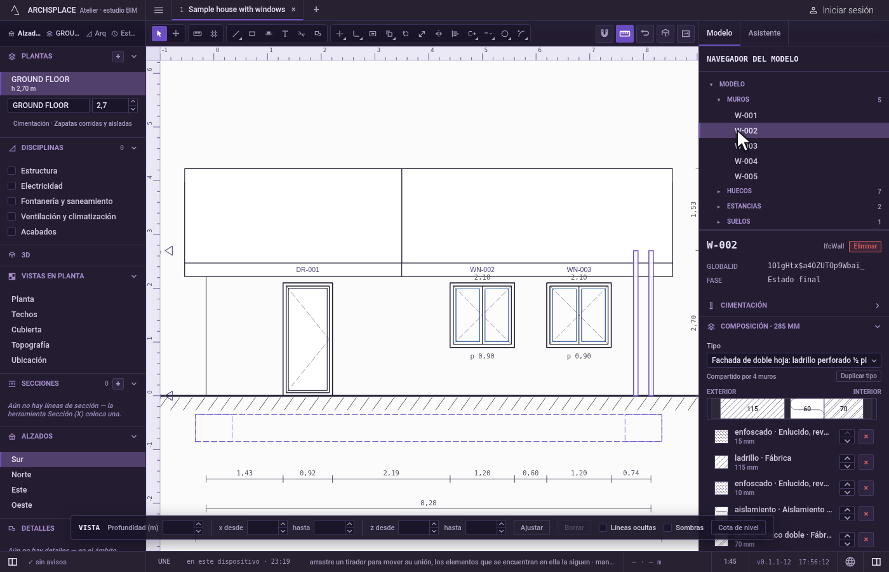Enable the Líneas ocultas checkbox
Viewport: 889px width, 572px height.
(603, 528)
